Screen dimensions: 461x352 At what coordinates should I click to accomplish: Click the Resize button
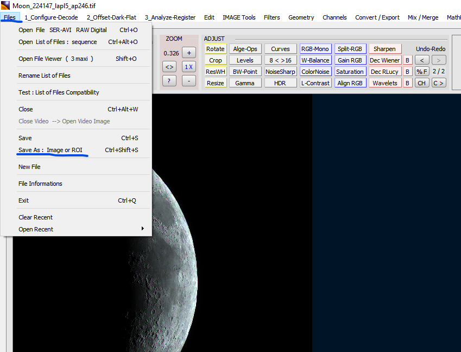coord(216,83)
